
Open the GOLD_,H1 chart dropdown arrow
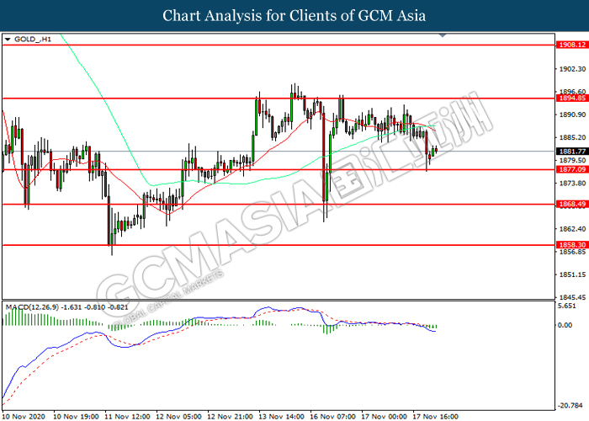click(x=8, y=39)
